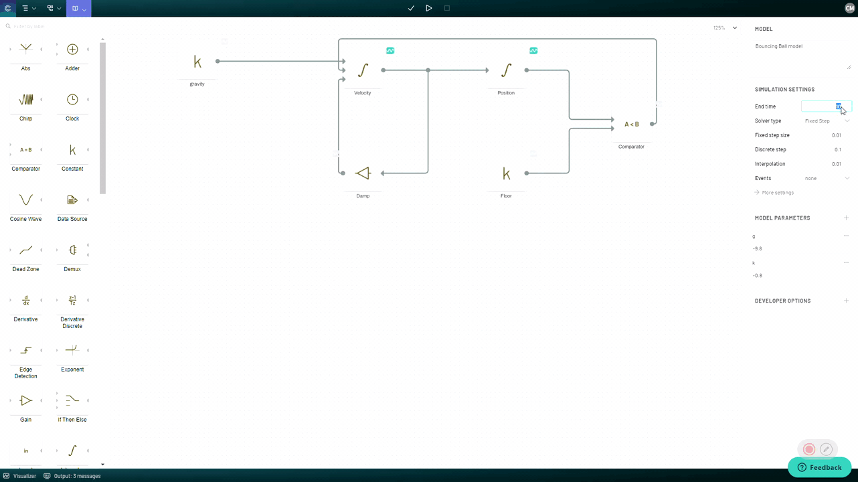
Task: Open the zoom level dropdown showing 125%
Action: (724, 27)
